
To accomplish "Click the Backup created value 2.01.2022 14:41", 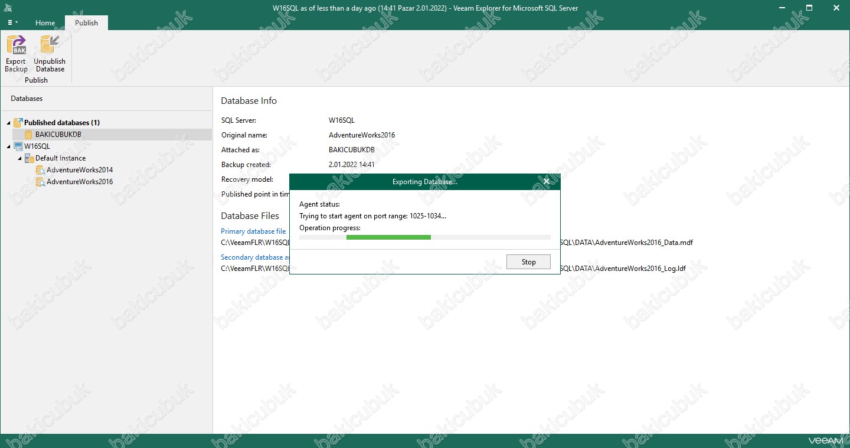I will (x=352, y=165).
